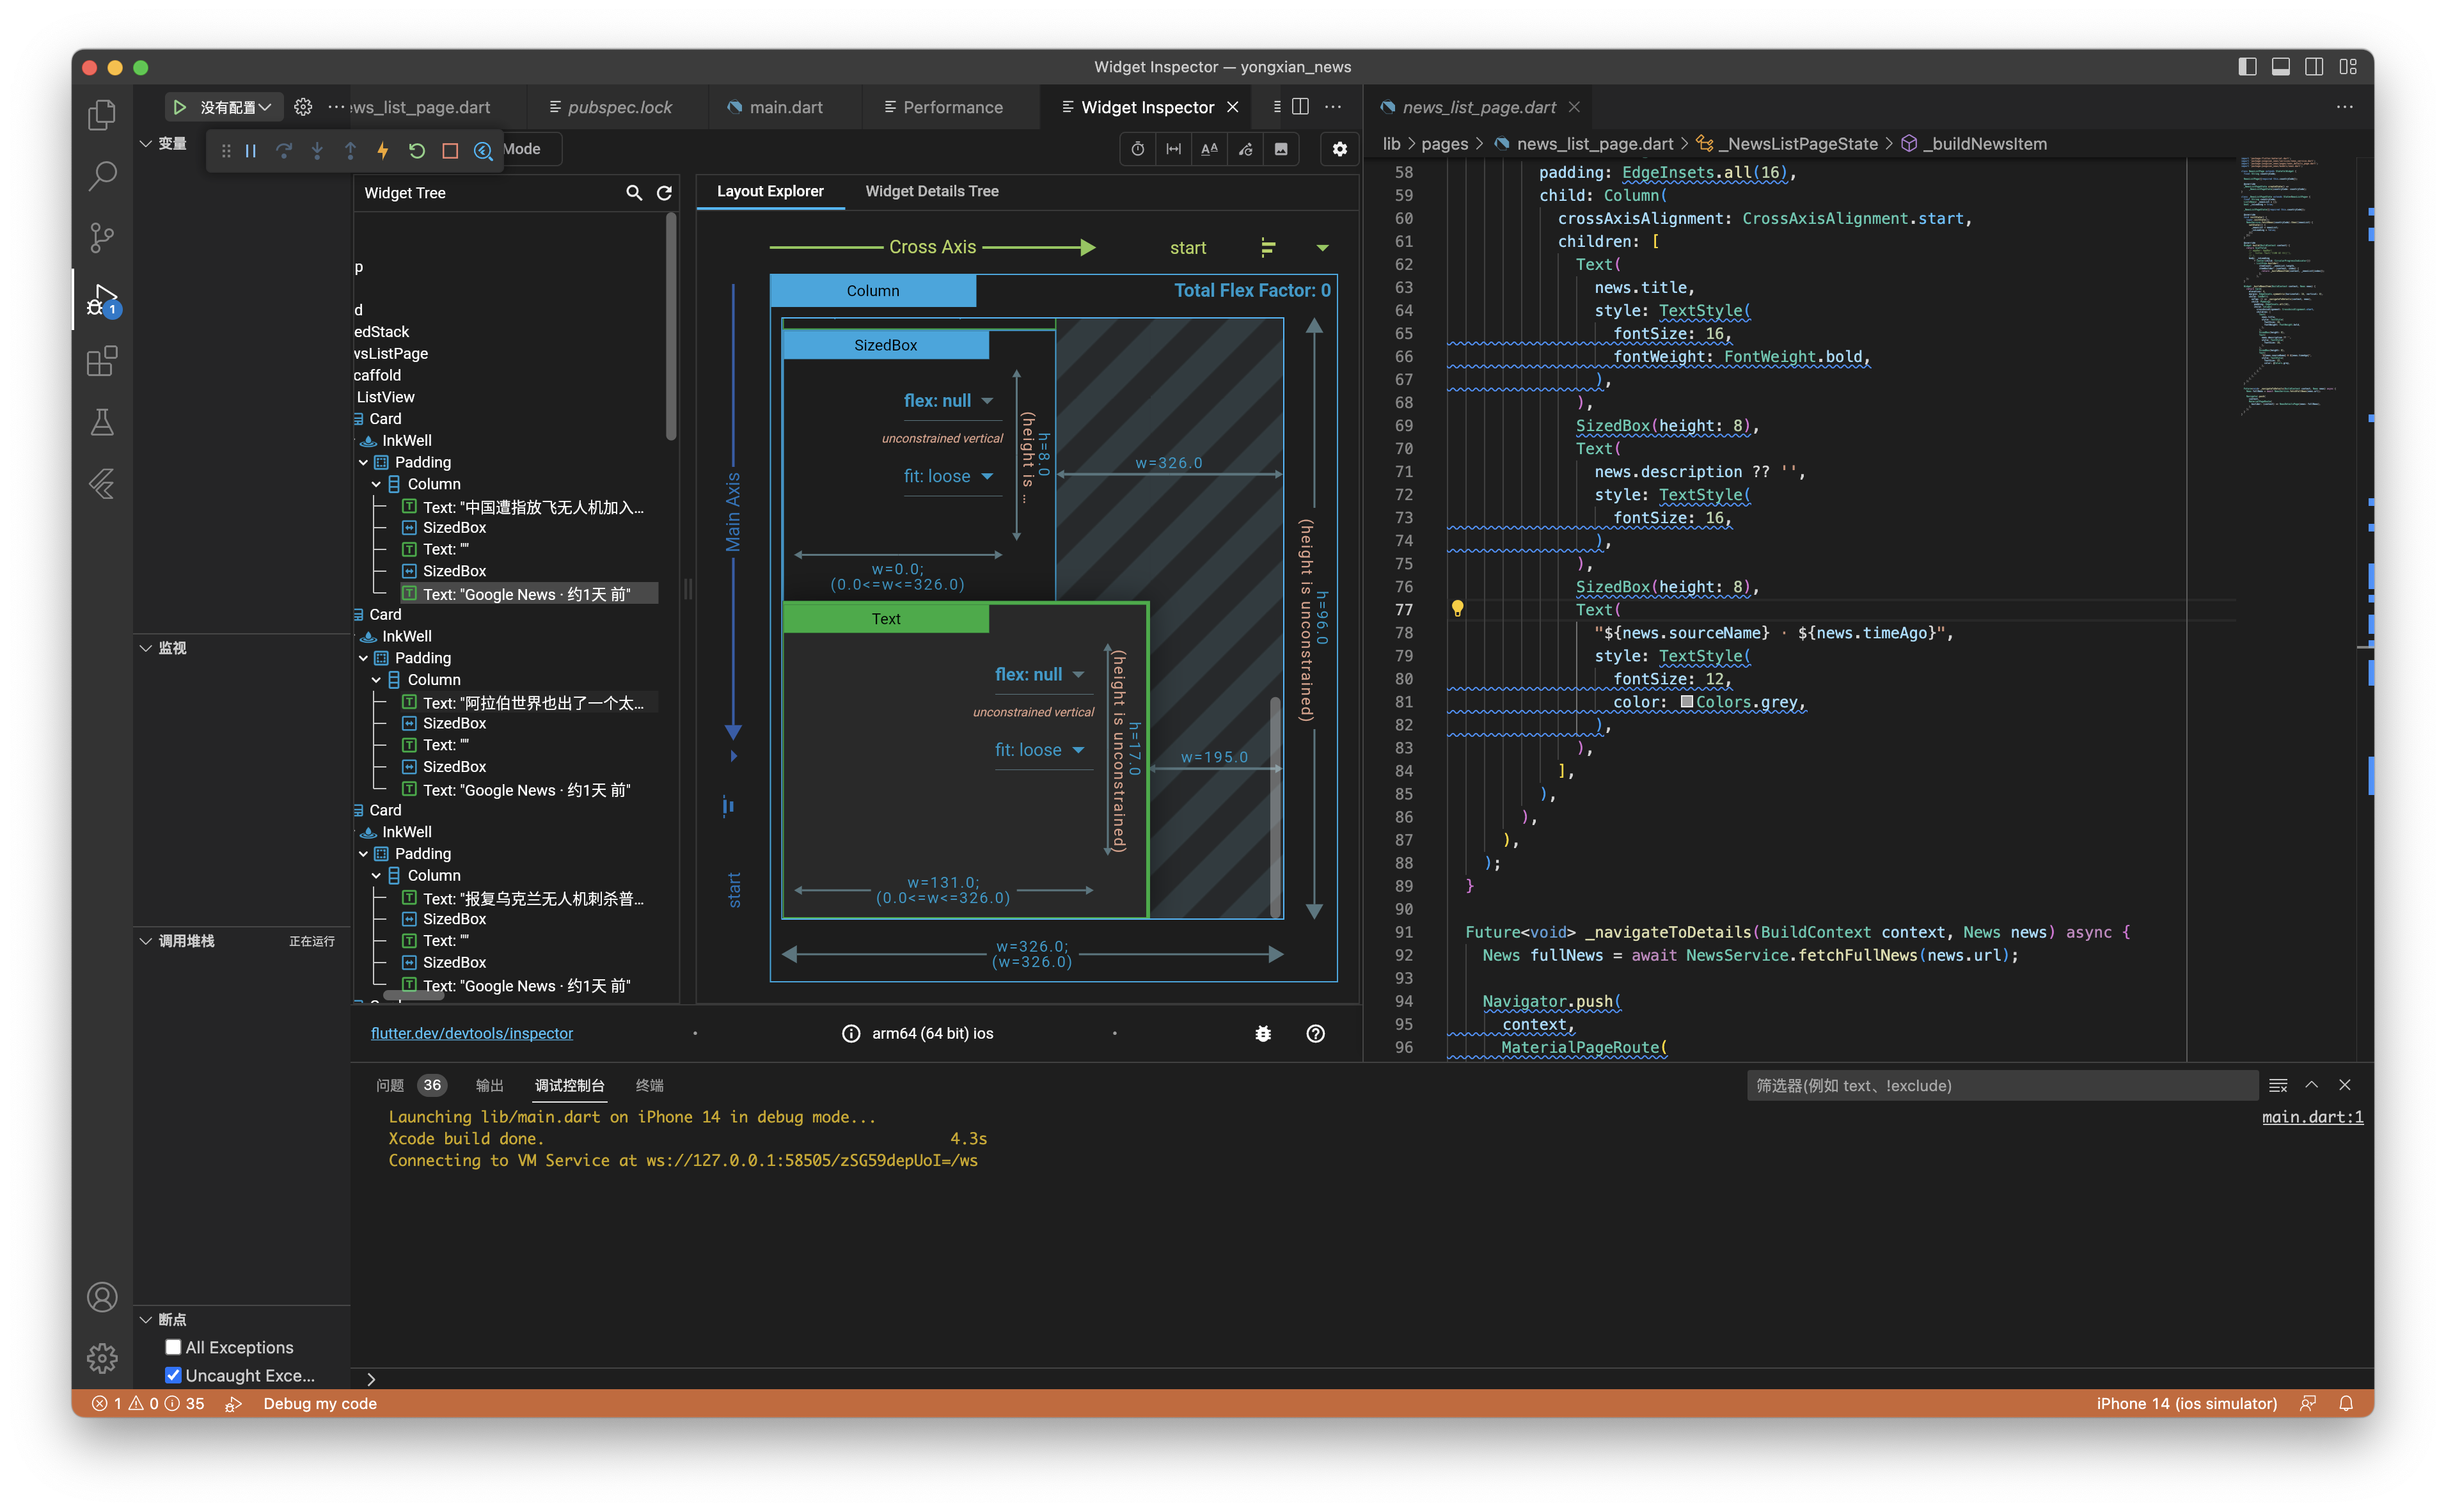Open the Widget Details Tree tab
Image resolution: width=2446 pixels, height=1512 pixels.
(x=932, y=191)
